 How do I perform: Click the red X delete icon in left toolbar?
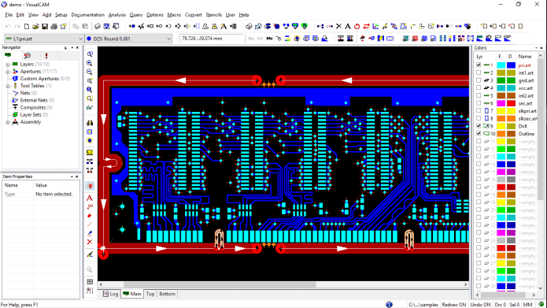[90, 242]
